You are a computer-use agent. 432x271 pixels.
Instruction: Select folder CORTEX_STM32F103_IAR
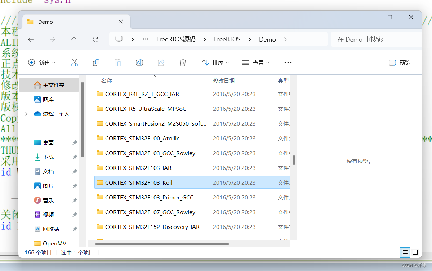pyautogui.click(x=192, y=168)
